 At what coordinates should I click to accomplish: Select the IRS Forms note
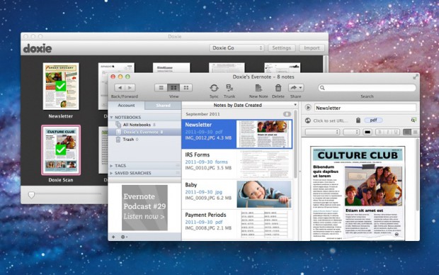pyautogui.click(x=237, y=164)
